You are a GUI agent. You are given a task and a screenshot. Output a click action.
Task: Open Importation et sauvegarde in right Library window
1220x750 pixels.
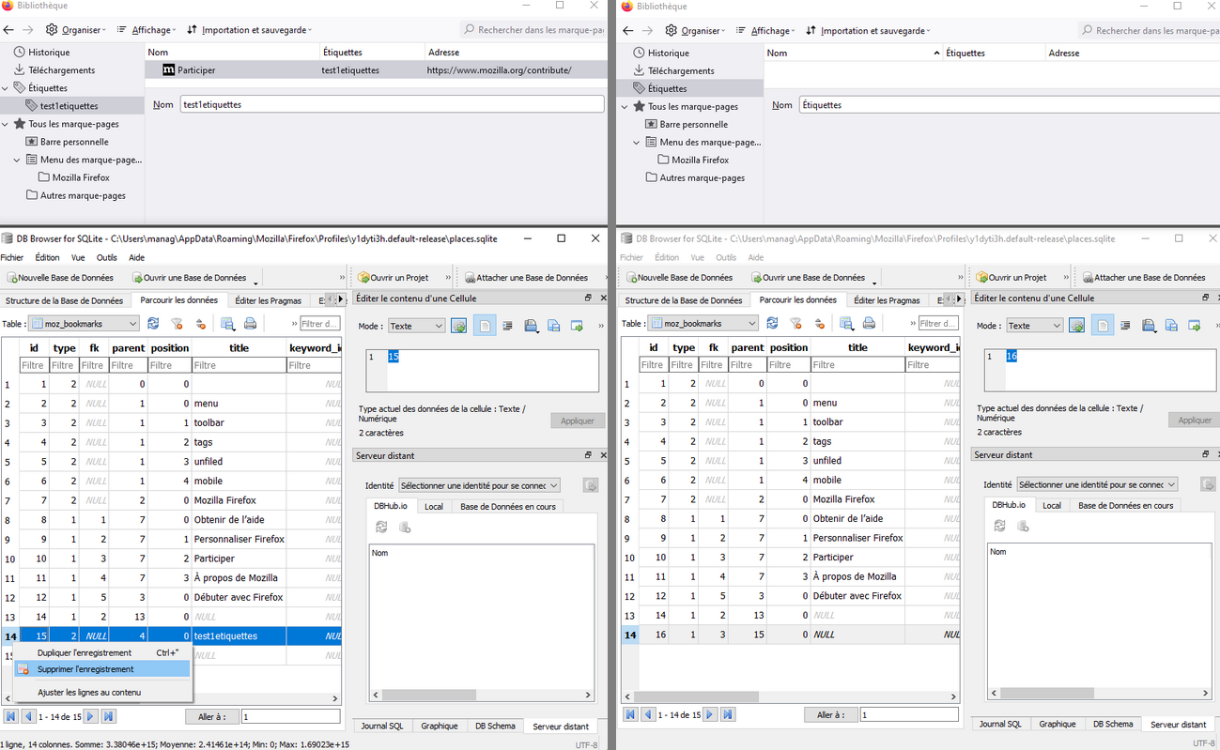point(869,31)
